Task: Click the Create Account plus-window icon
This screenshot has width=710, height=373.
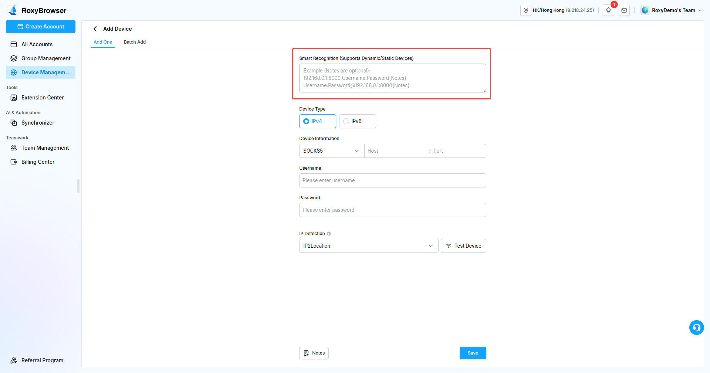Action: point(20,27)
